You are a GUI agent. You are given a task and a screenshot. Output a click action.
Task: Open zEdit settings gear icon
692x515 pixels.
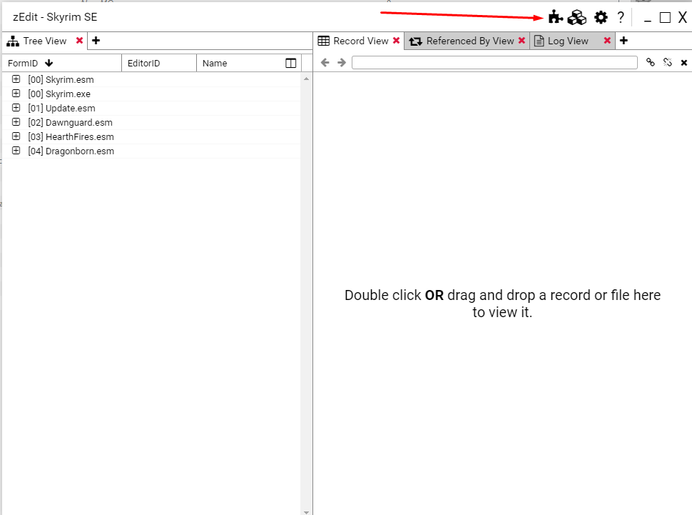[x=601, y=17]
